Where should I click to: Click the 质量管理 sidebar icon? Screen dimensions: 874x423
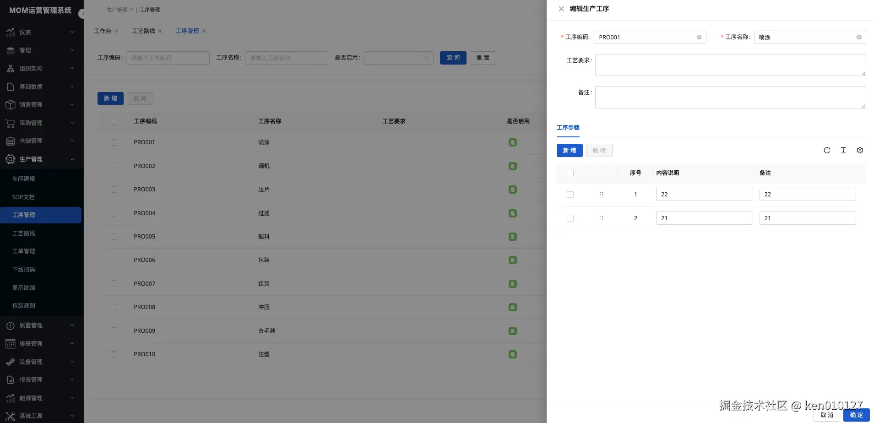click(x=10, y=325)
